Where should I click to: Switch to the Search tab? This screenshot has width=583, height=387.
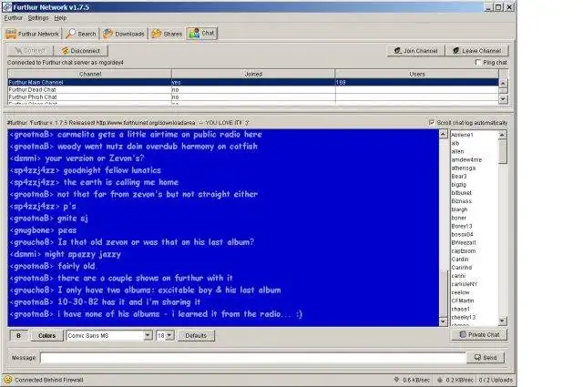click(81, 34)
